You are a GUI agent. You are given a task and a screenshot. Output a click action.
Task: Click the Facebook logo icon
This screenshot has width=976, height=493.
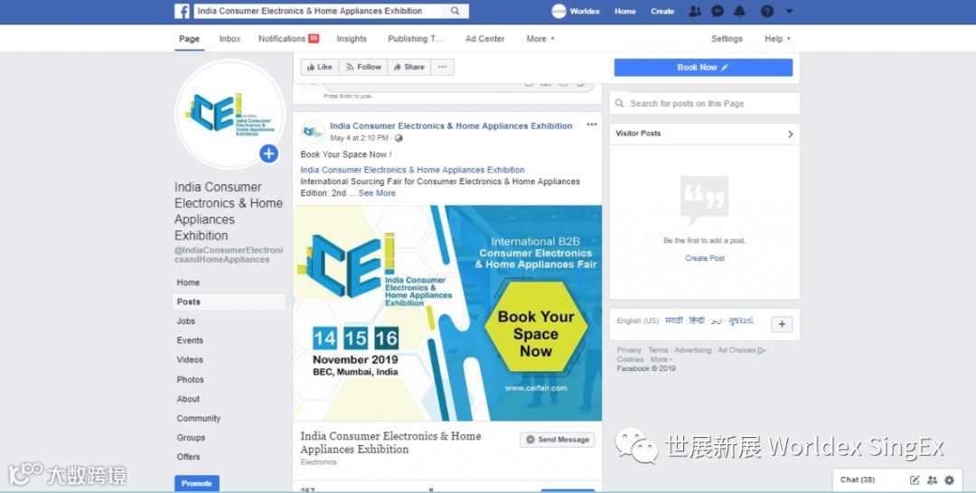click(182, 11)
